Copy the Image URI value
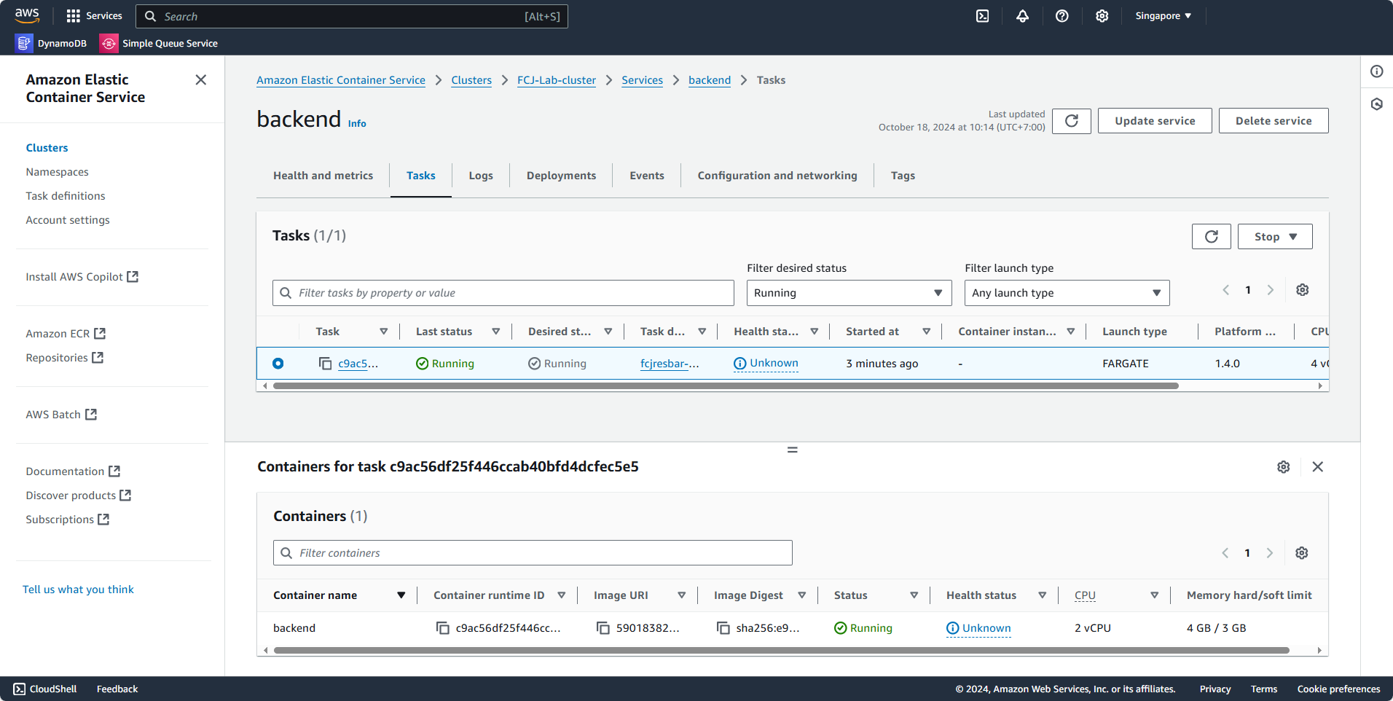The width and height of the screenshot is (1393, 701). [x=603, y=627]
